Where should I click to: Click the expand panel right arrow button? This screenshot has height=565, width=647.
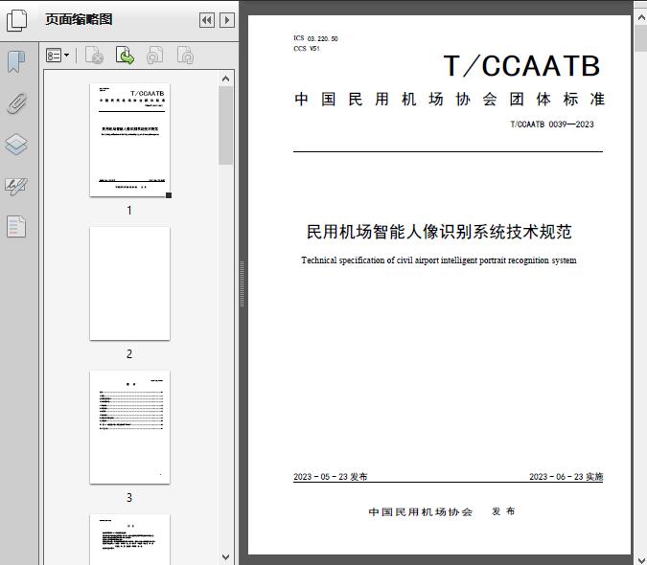coord(227,20)
